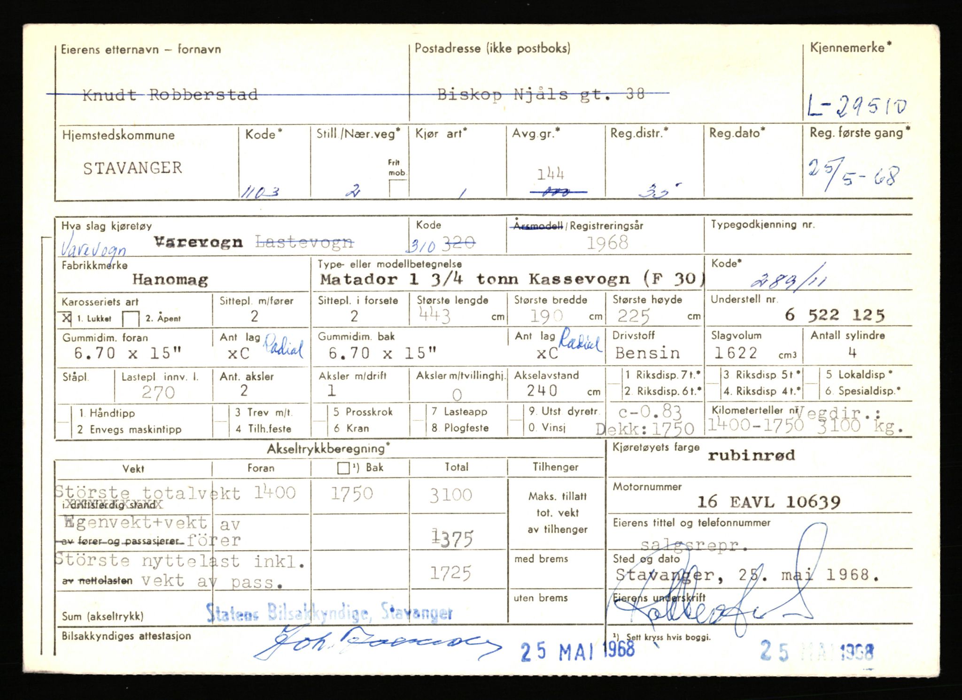
Task: Click the curb weight total '1375'
Action: (x=452, y=538)
